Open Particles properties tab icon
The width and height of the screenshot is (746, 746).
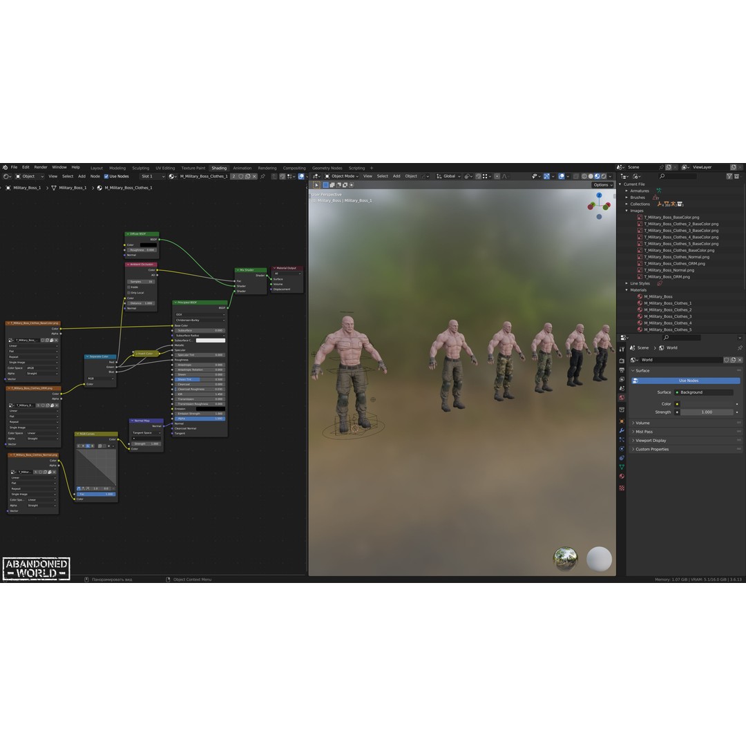(622, 439)
